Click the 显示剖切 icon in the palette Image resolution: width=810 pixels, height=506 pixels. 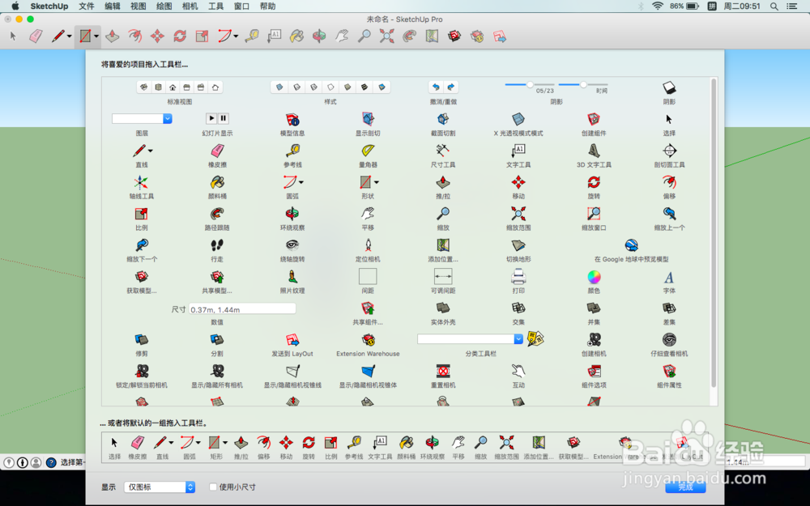coord(368,119)
